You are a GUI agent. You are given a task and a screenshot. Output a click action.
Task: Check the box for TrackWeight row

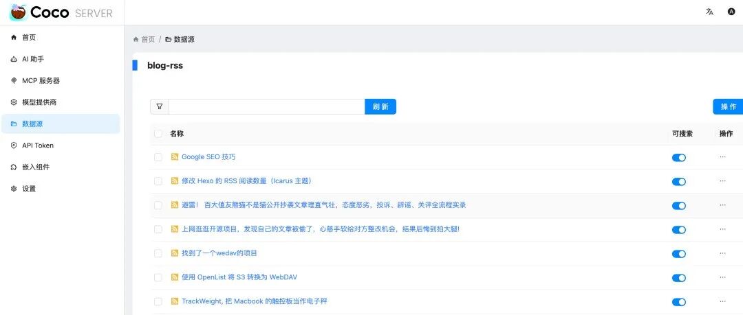tap(158, 301)
